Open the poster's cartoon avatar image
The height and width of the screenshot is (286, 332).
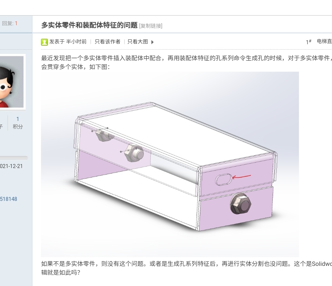click(12, 82)
